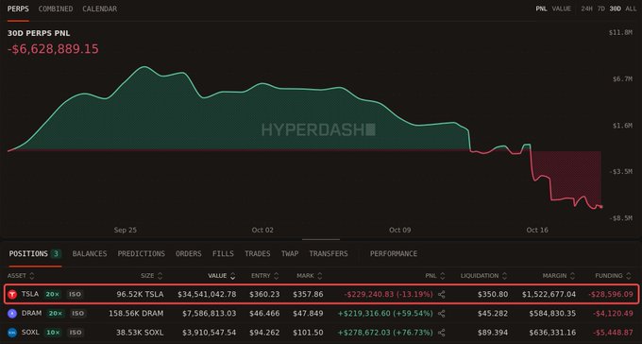Sort positions by Mark column
The height and width of the screenshot is (344, 642).
pos(310,276)
